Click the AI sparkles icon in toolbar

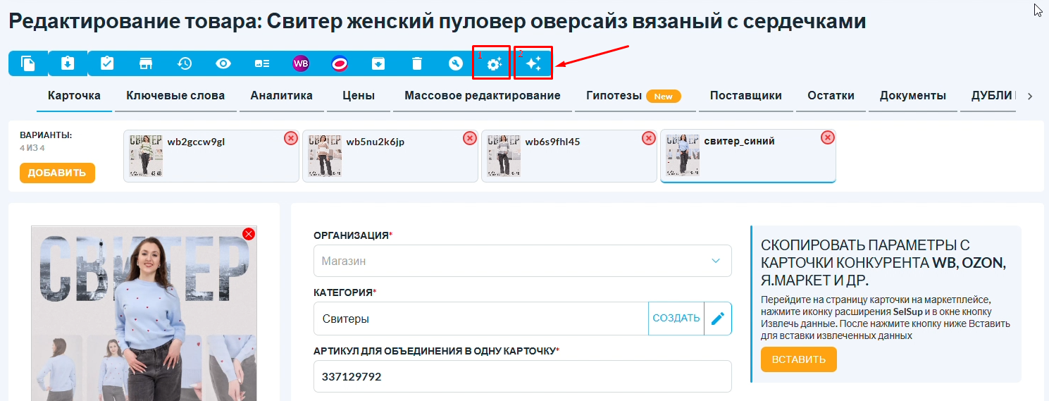pyautogui.click(x=533, y=63)
